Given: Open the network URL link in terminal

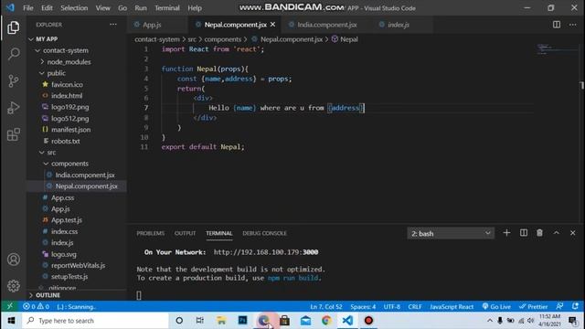Looking at the screenshot, I should pos(266,252).
